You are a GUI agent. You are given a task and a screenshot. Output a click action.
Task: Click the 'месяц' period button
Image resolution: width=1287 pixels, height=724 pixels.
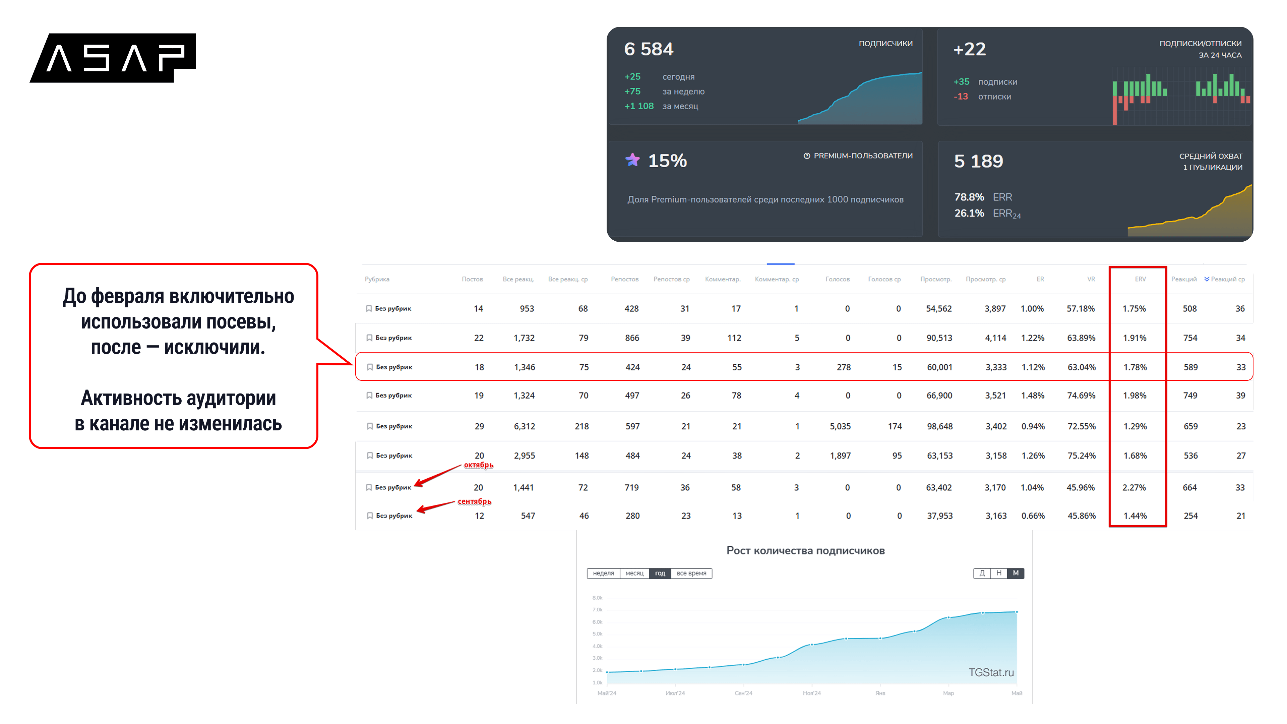coord(634,573)
